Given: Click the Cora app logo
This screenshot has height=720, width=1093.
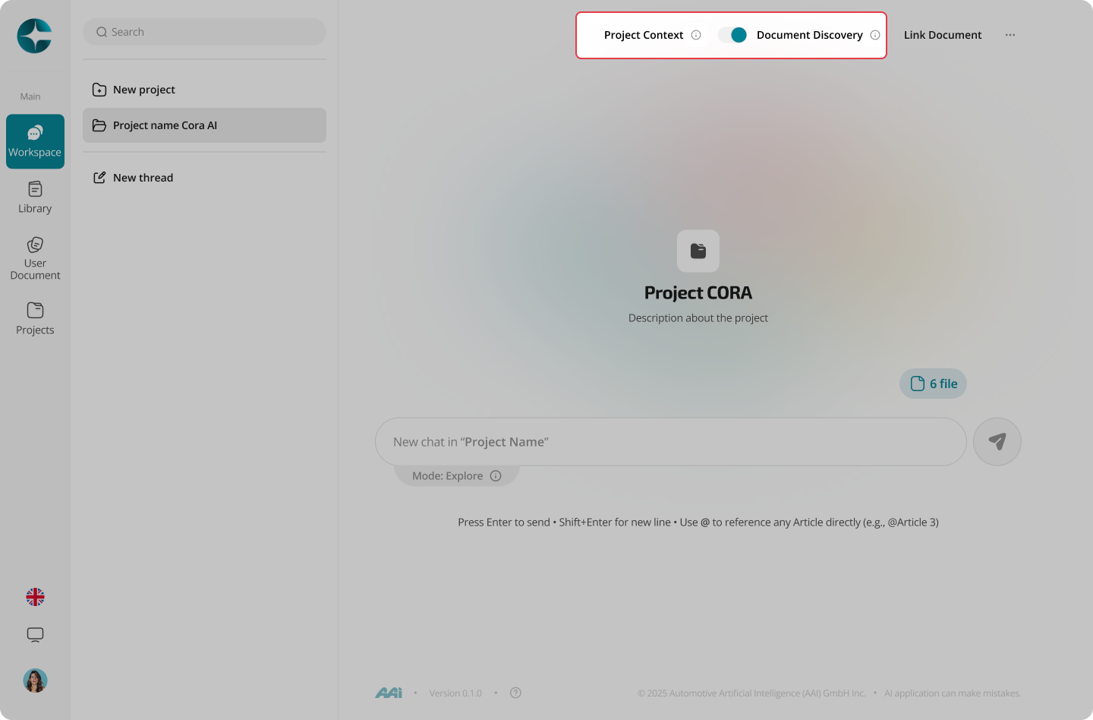Looking at the screenshot, I should 34,36.
